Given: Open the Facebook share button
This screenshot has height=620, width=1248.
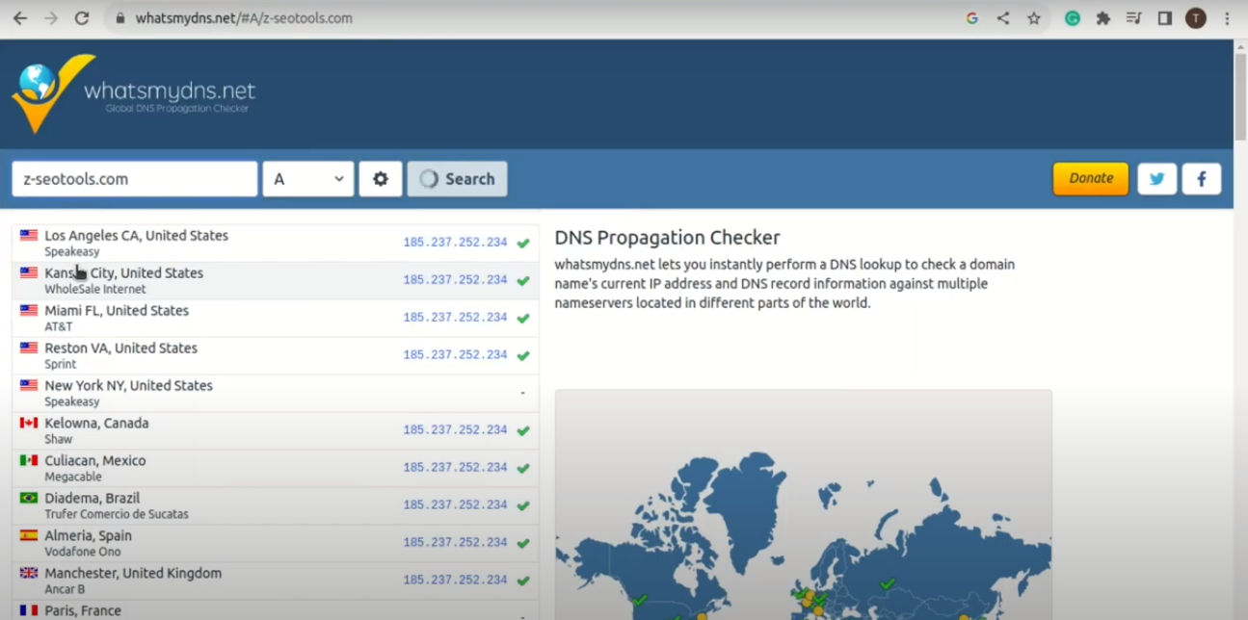Looking at the screenshot, I should 1202,179.
